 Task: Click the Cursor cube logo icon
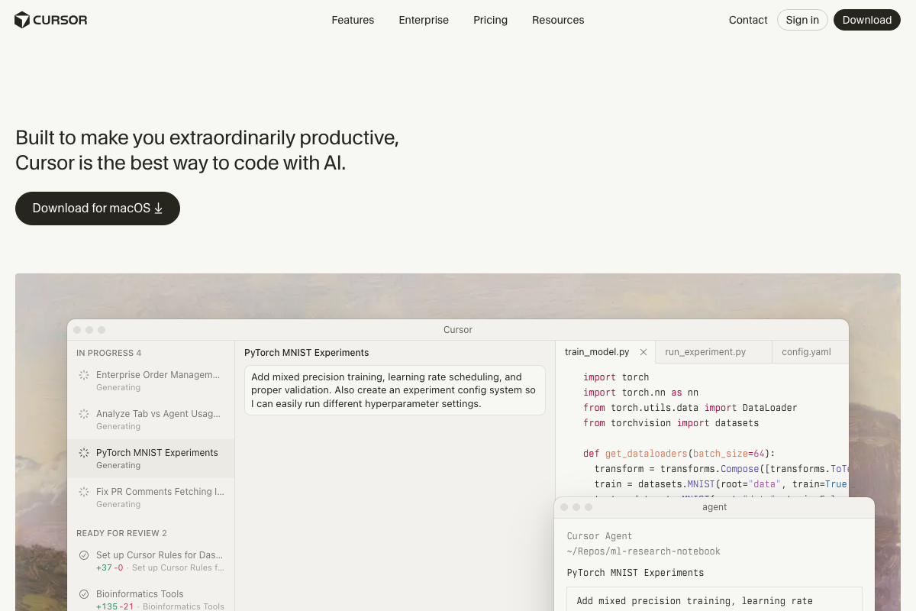22,20
